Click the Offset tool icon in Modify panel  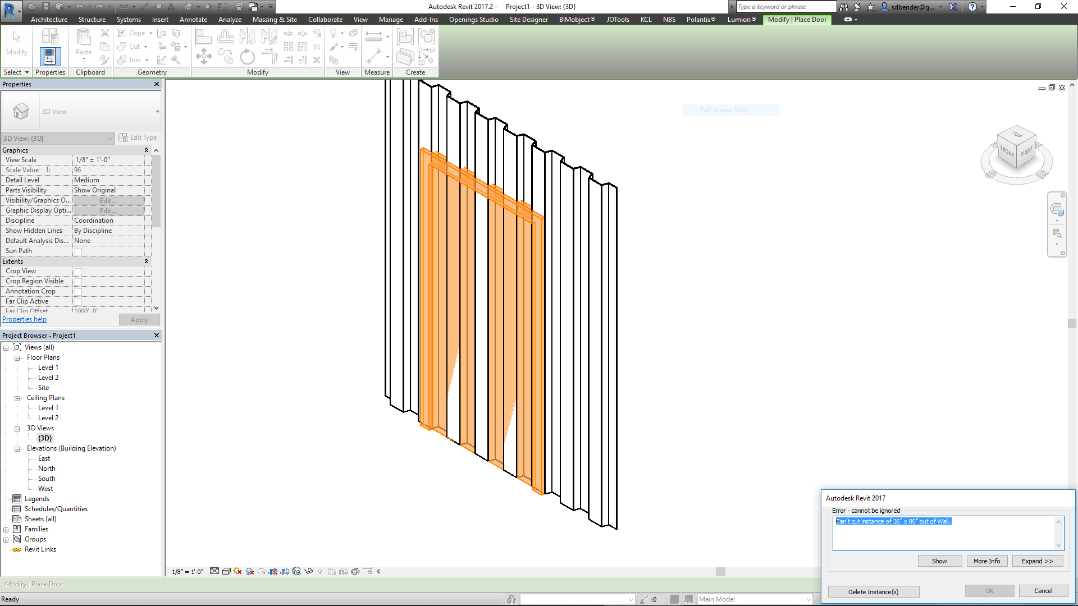[225, 36]
